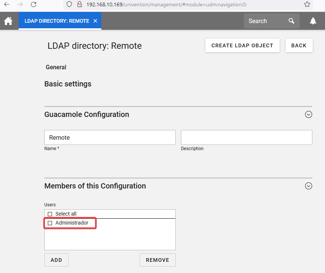Click the search magnifier icon
This screenshot has width=325, height=273.
point(291,21)
